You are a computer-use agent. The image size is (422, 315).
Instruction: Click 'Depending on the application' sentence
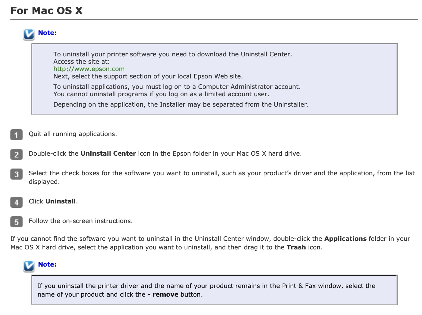(181, 104)
